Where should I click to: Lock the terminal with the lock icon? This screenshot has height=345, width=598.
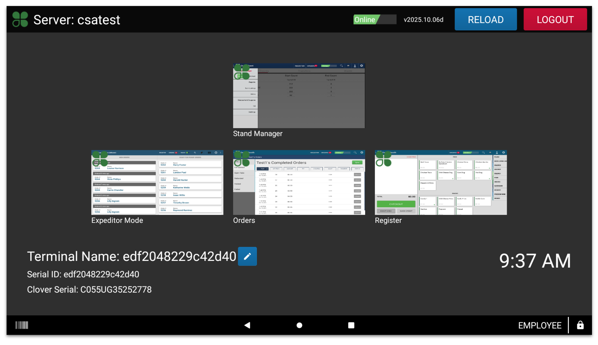tap(580, 325)
